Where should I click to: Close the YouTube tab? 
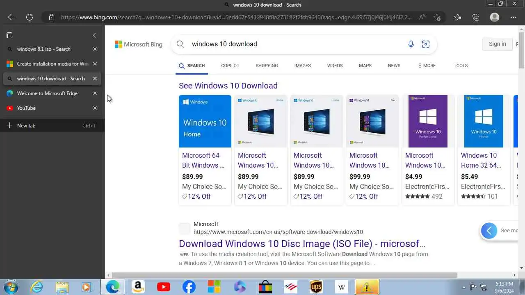pyautogui.click(x=95, y=108)
